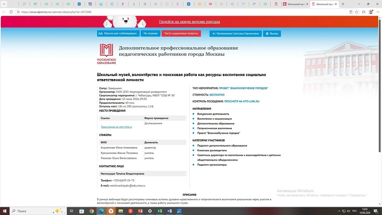
Task: Switch to the mail envelope pinned tab
Action: coord(79,4)
